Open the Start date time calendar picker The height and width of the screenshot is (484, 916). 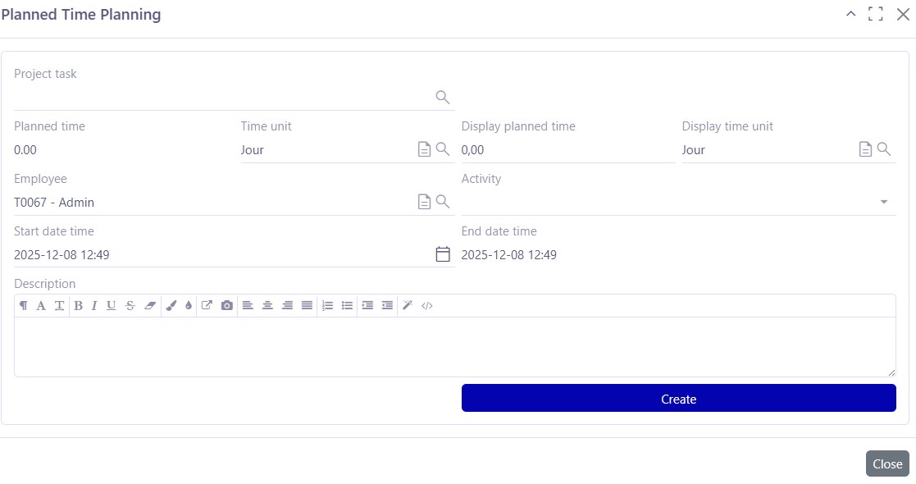(x=442, y=254)
